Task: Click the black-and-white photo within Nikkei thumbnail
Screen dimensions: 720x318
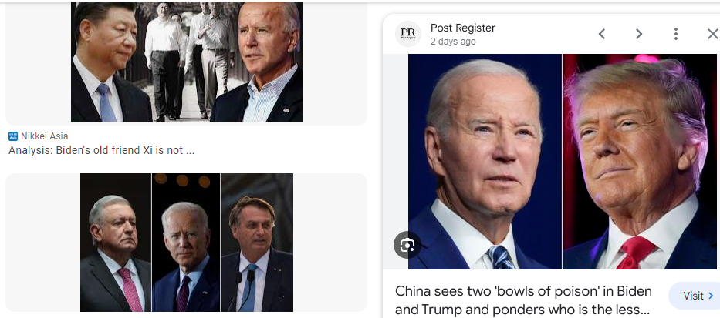Action: 193,62
